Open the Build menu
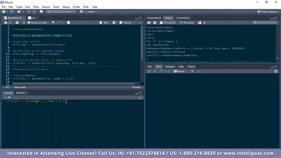Viewport: 281px width, 158px height. (56, 7)
